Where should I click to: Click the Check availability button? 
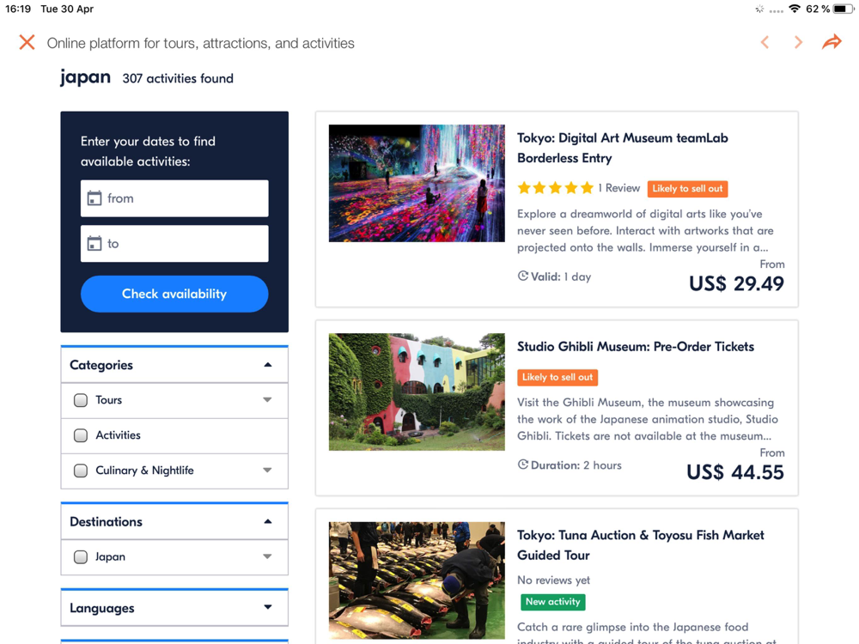[x=174, y=294]
